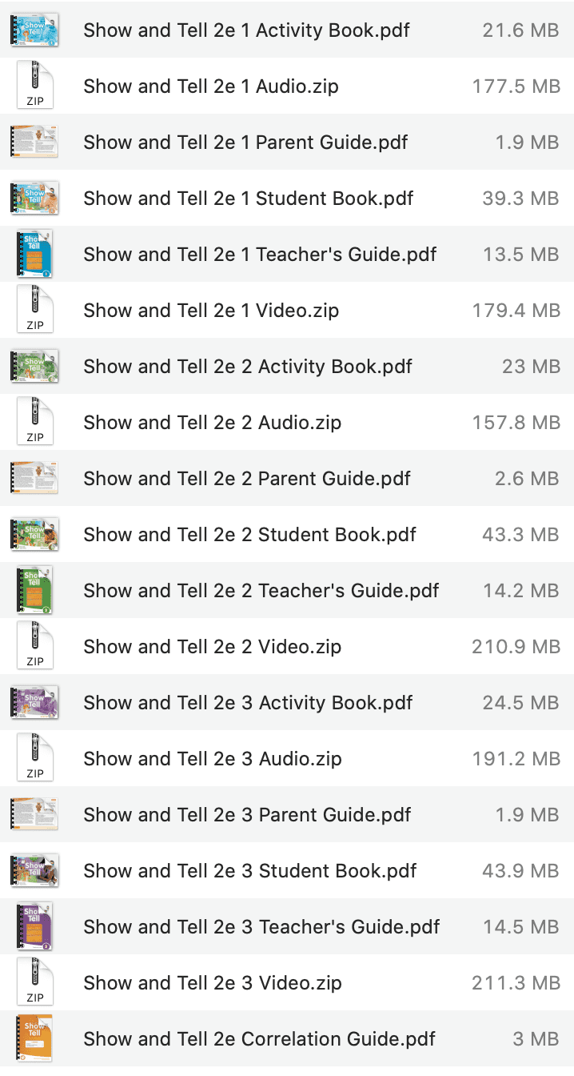The image size is (574, 1076).
Task: Open Show and Tell 2e 1 Student Book.pdf
Action: coord(248,198)
